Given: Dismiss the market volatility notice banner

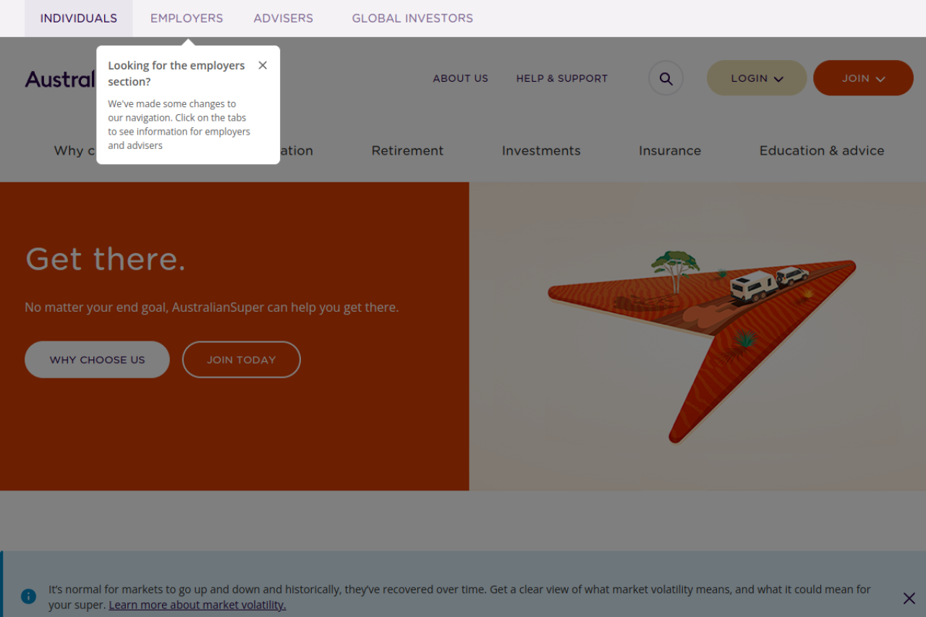Looking at the screenshot, I should coord(909,598).
